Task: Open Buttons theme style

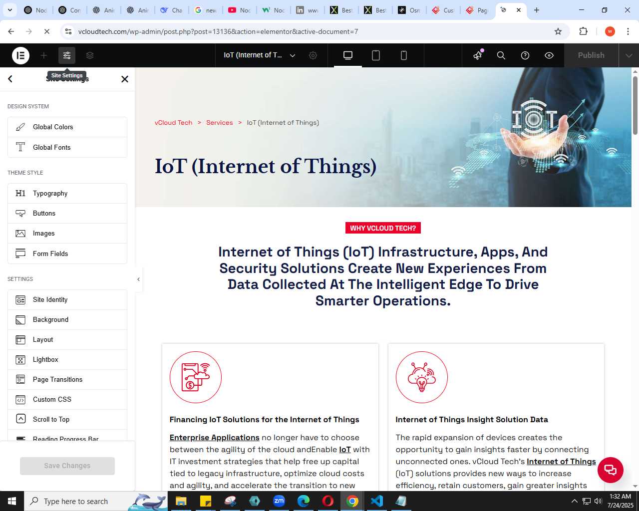Action: pyautogui.click(x=67, y=214)
